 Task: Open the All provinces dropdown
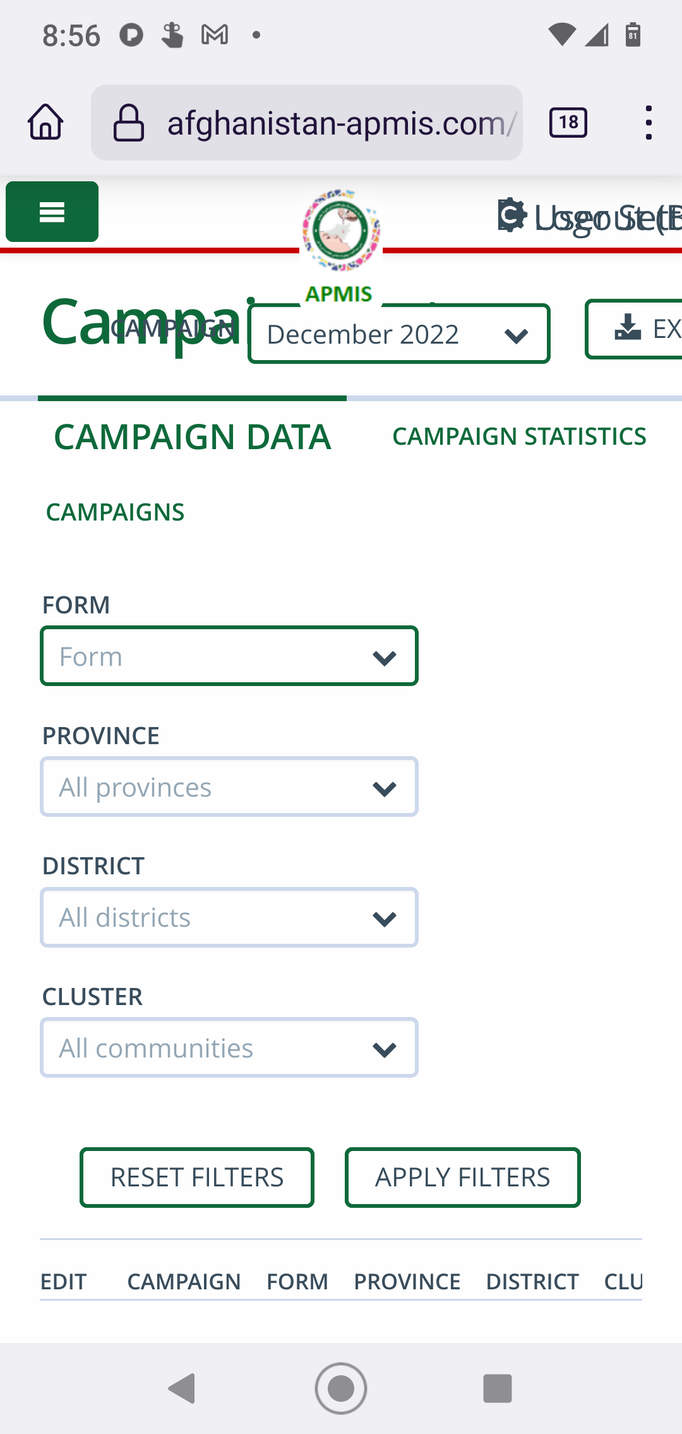coord(229,787)
